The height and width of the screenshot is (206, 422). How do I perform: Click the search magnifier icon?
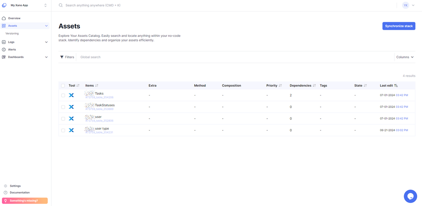[61, 5]
